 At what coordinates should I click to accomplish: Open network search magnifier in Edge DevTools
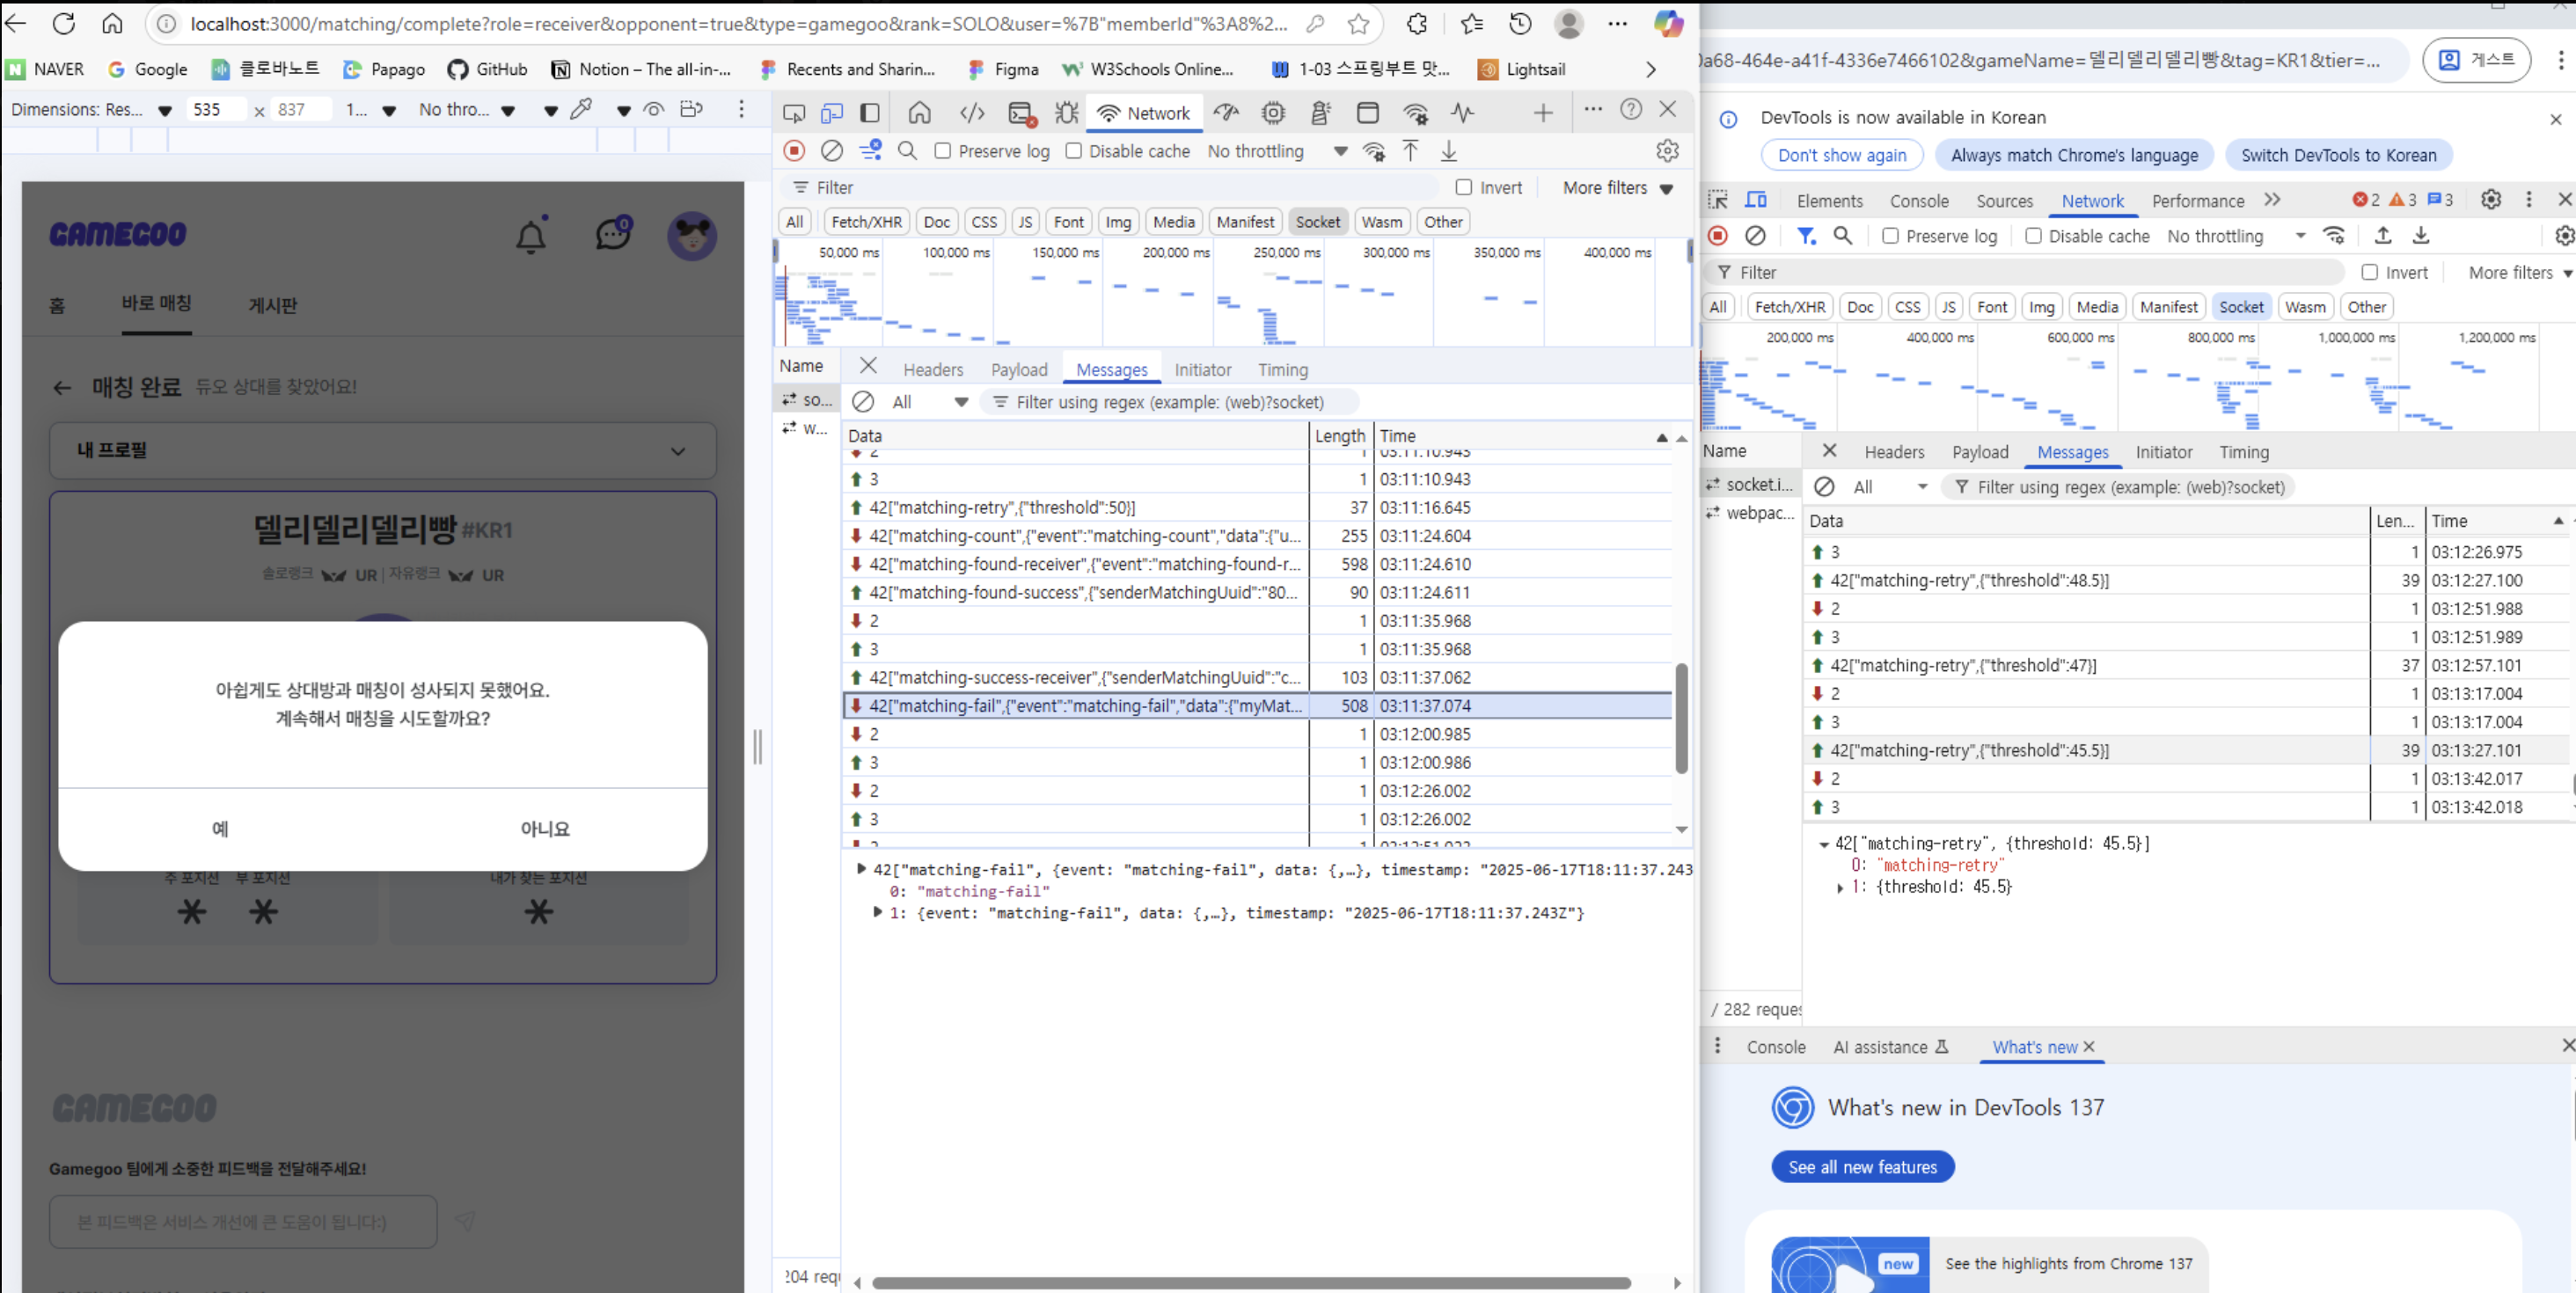coord(907,151)
